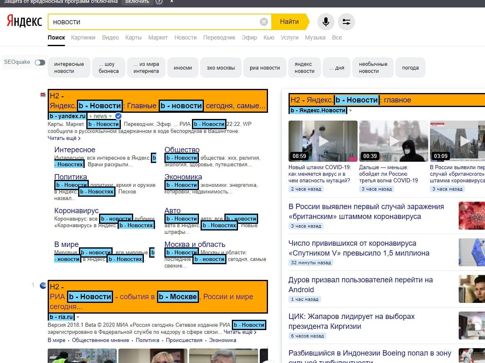This screenshot has height=363, width=485.
Task: Select the '... шоу бизнеса' suggestion chip
Action: [109, 67]
